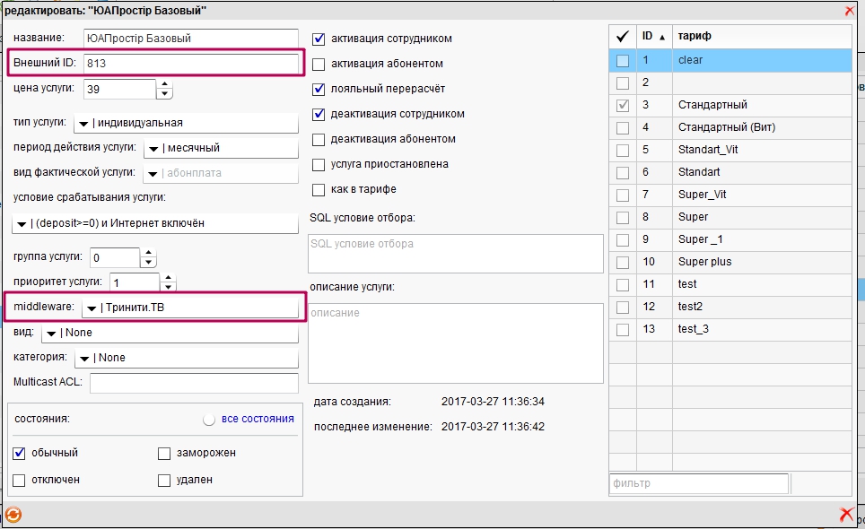Increase the 'приоритет услуги' spinner value

coord(167,278)
